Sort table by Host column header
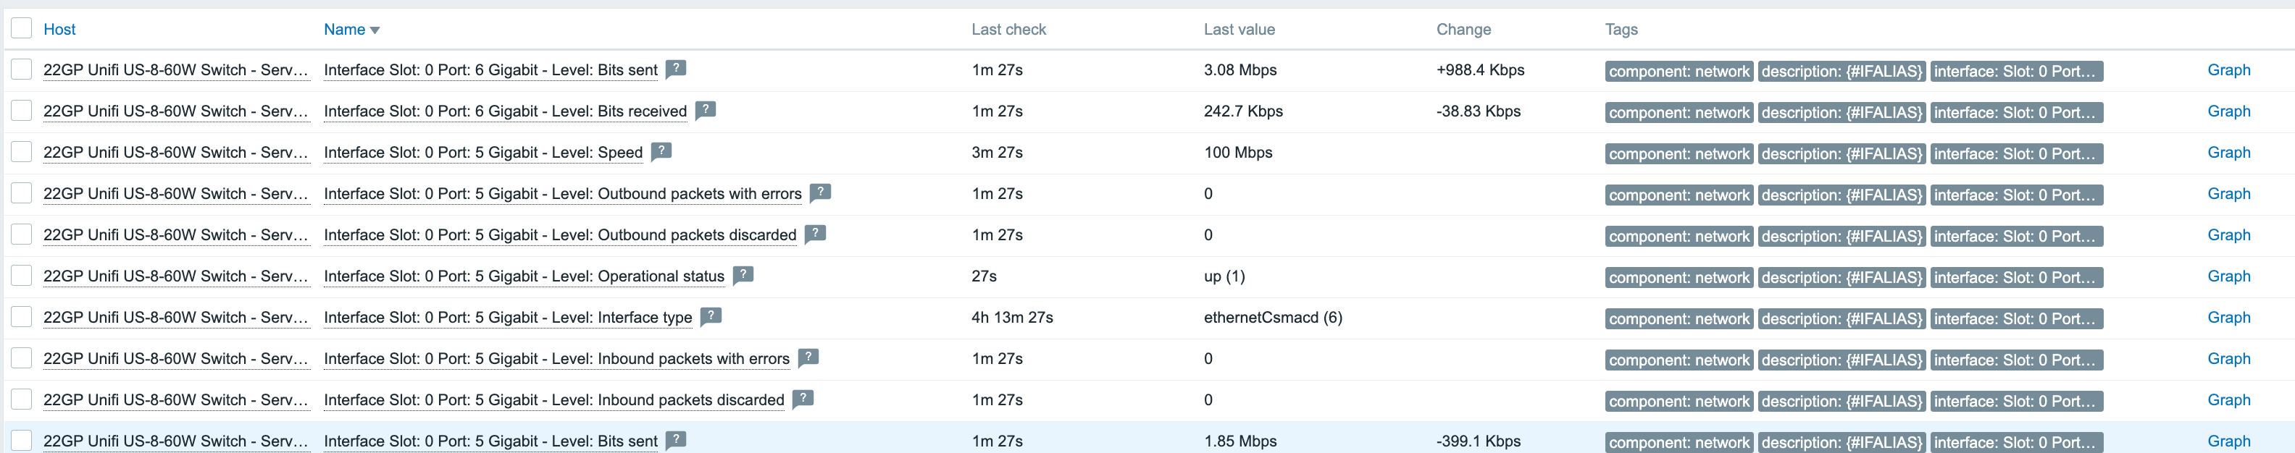The height and width of the screenshot is (453, 2295). tap(59, 30)
